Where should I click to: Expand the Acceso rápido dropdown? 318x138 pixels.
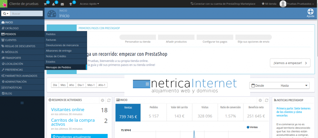click(x=89, y=4)
